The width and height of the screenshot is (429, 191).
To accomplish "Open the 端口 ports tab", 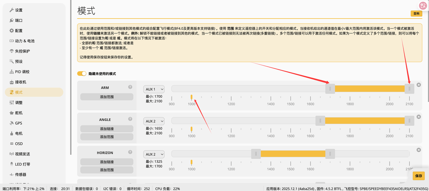I will click(16, 20).
